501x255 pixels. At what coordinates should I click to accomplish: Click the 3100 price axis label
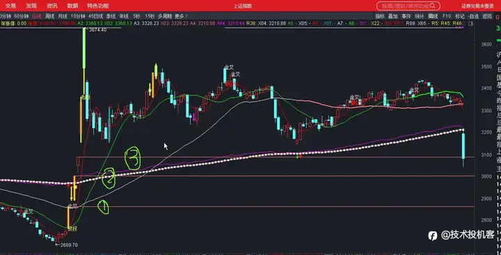486,155
